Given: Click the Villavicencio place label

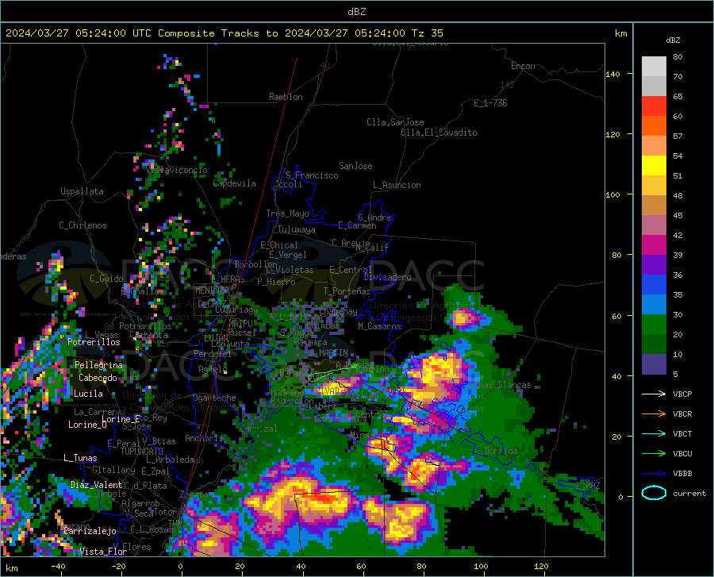Looking at the screenshot, I should pyautogui.click(x=177, y=170).
